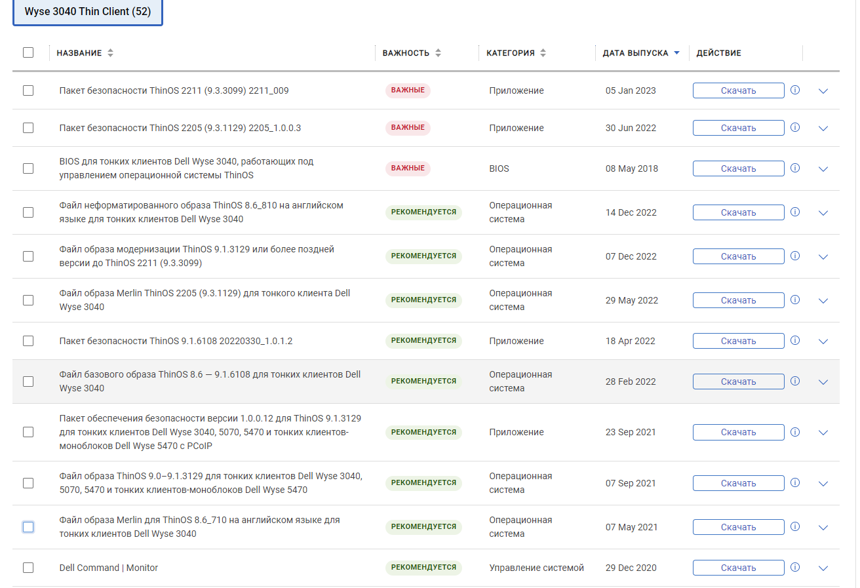Click Скачать for Dell Command | Monitor

tap(739, 568)
